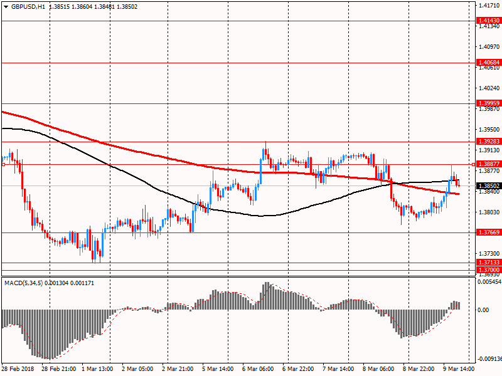The width and height of the screenshot is (502, 376).
Task: Open the chart dropdown triangle beside GBPUSD,H1
Action: tap(6, 7)
